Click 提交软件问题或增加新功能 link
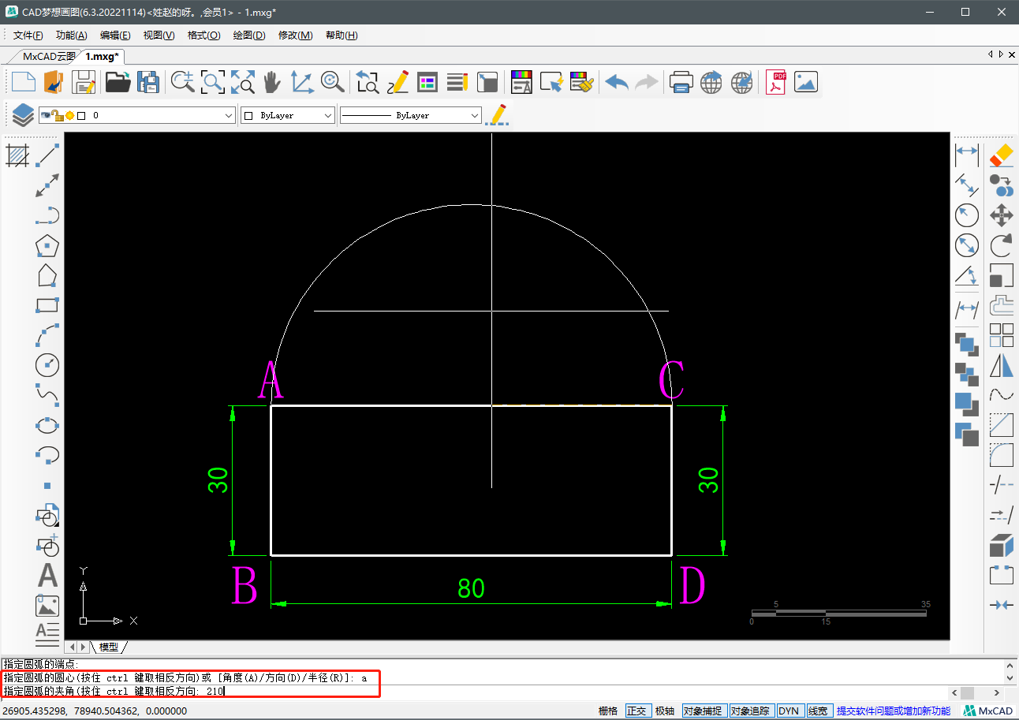 click(x=894, y=711)
